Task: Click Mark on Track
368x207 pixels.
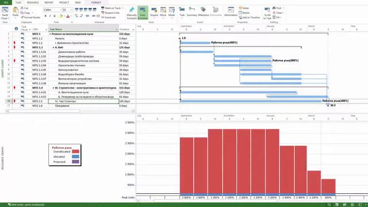Action: (x=111, y=8)
